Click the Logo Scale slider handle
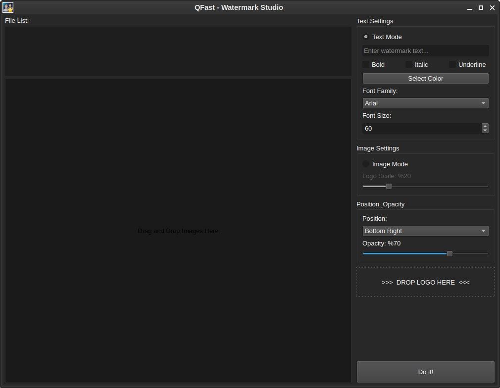Image resolution: width=500 pixels, height=388 pixels. (x=389, y=187)
